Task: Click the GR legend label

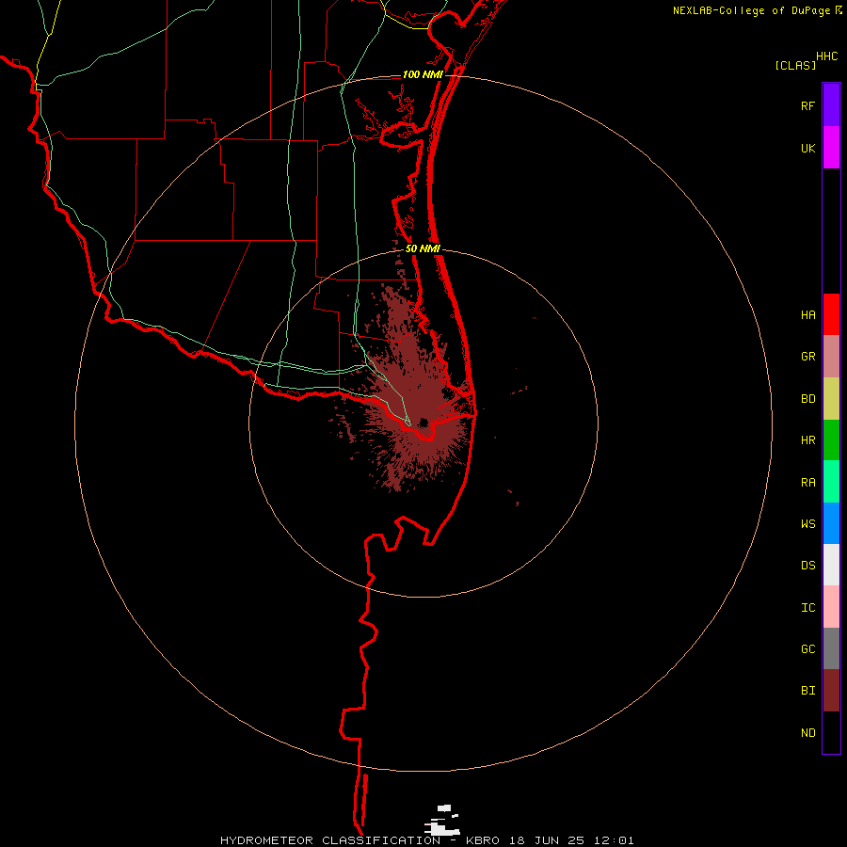Action: [x=808, y=357]
